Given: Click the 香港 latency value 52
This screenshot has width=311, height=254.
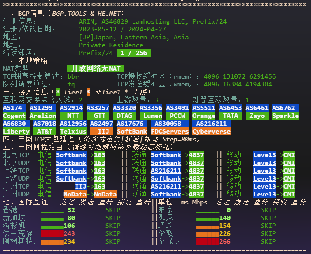Looking at the screenshot, I should [x=71, y=210].
